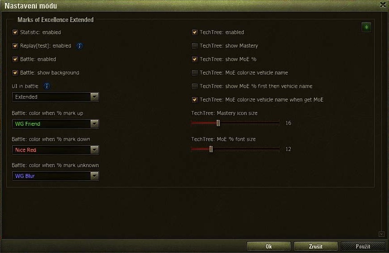
Task: Click the info icon next to UI in battle
Action: coord(47,86)
